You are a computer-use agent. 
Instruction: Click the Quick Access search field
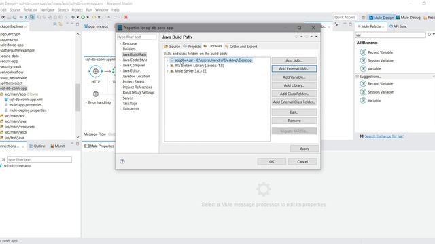(x=345, y=17)
